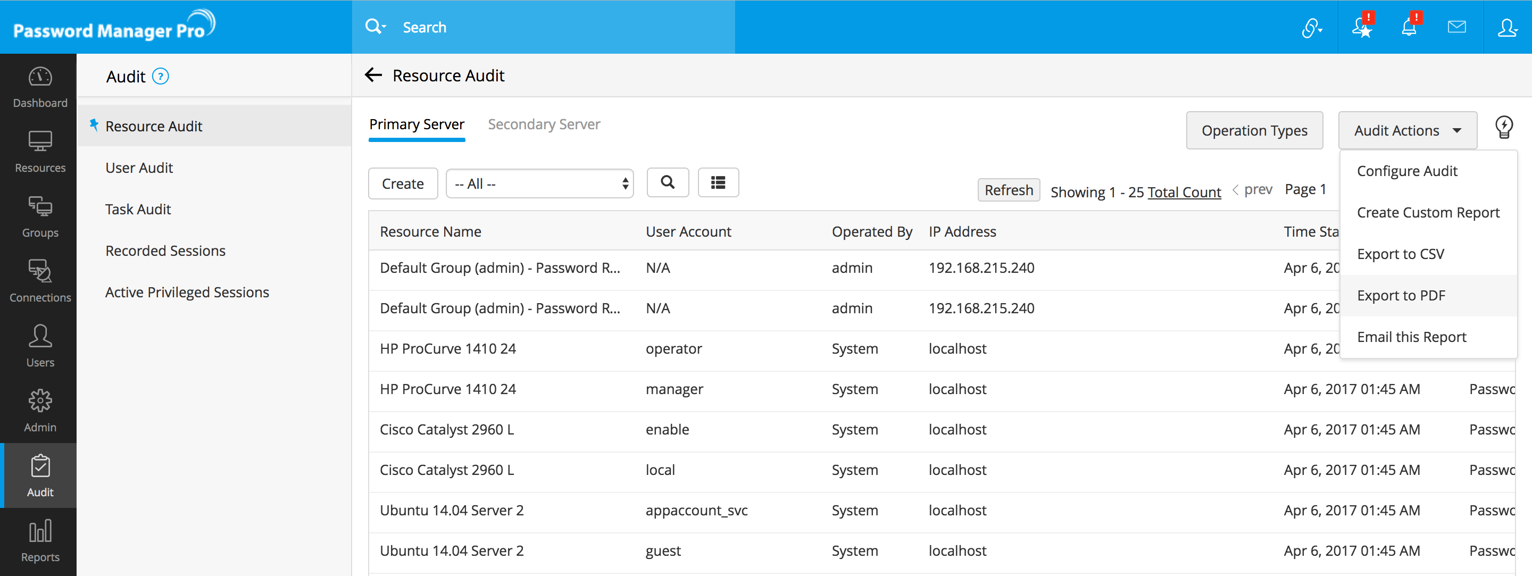Image resolution: width=1532 pixels, height=576 pixels.
Task: Switch to the Secondary Server tab
Action: tap(544, 124)
